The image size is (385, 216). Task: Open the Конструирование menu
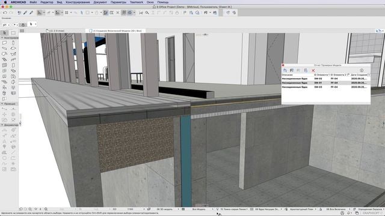pyautogui.click(x=78, y=2)
